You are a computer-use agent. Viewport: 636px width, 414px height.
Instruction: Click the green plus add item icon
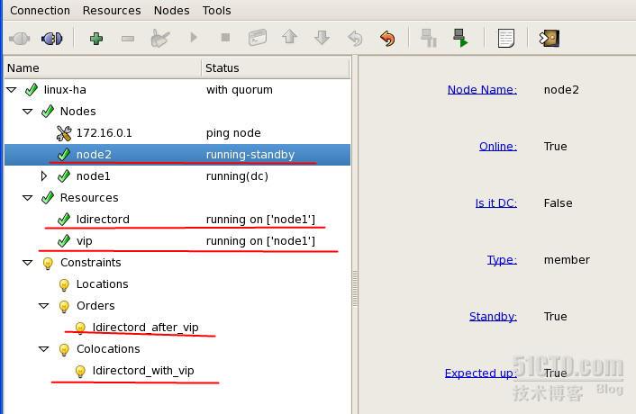(96, 39)
